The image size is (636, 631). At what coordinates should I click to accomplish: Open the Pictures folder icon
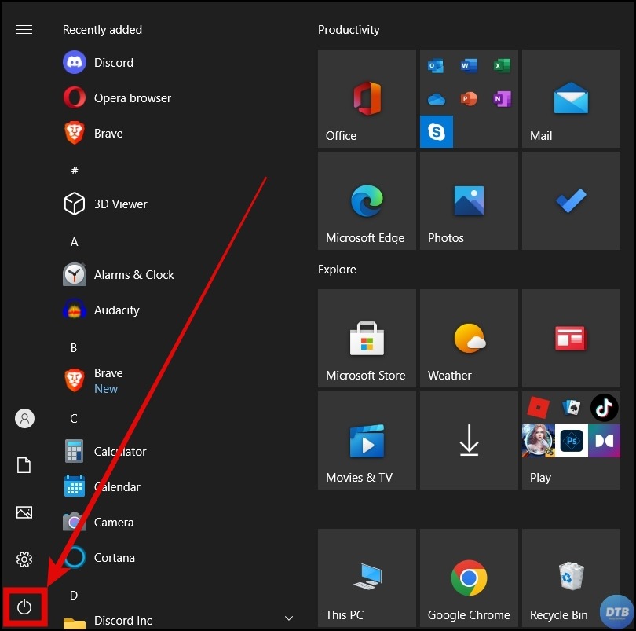[x=24, y=512]
